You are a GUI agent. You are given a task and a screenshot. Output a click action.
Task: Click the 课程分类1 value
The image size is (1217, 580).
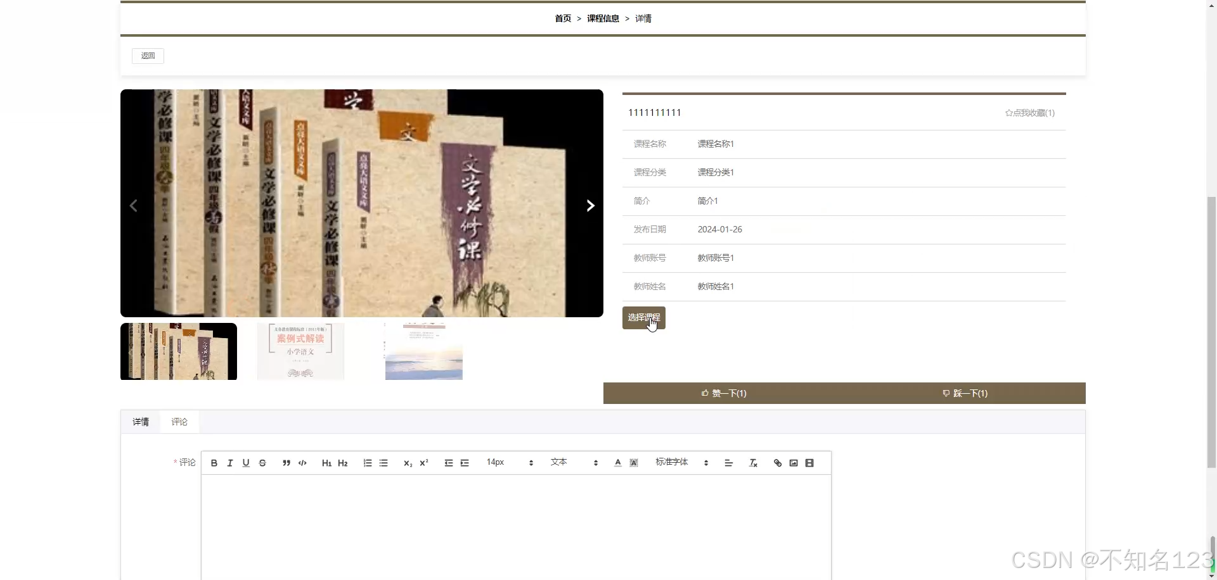pyautogui.click(x=716, y=172)
